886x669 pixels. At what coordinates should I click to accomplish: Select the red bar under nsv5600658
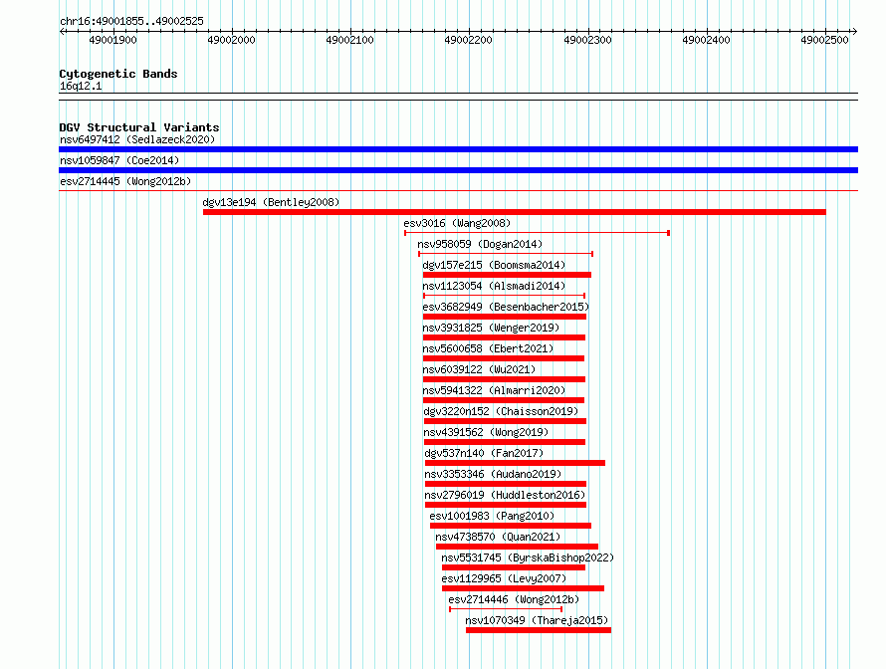(504, 358)
